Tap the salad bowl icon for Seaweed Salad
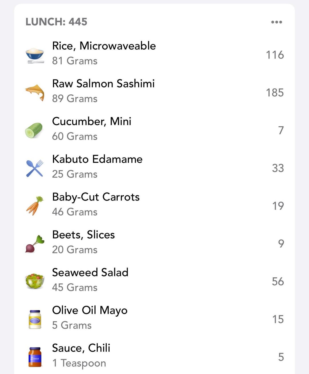The height and width of the screenshot is (374, 309). [x=35, y=281]
